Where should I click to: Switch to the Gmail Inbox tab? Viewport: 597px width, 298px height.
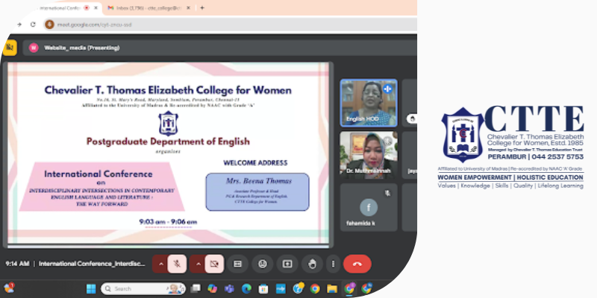click(149, 7)
